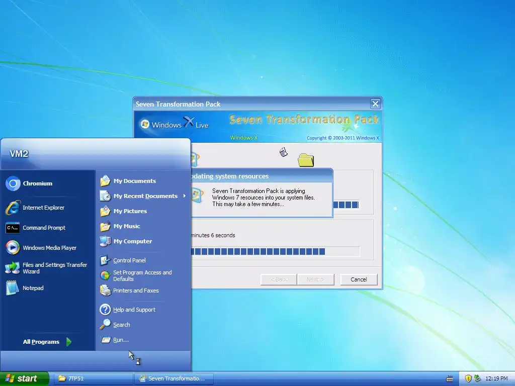This screenshot has width=515, height=386.
Task: Choose Run... from the Start menu
Action: pos(121,340)
